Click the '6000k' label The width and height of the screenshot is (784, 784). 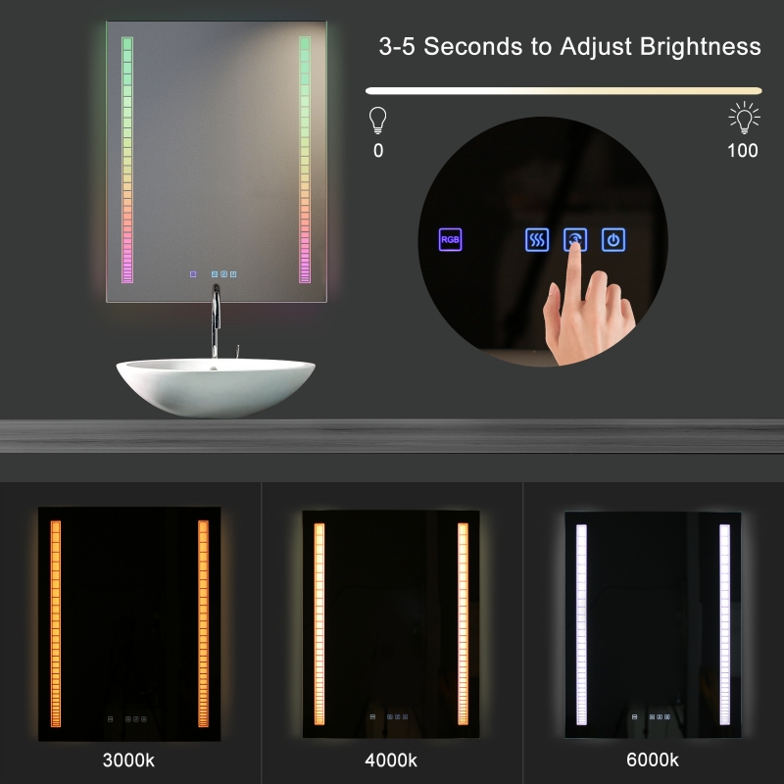pos(653,760)
